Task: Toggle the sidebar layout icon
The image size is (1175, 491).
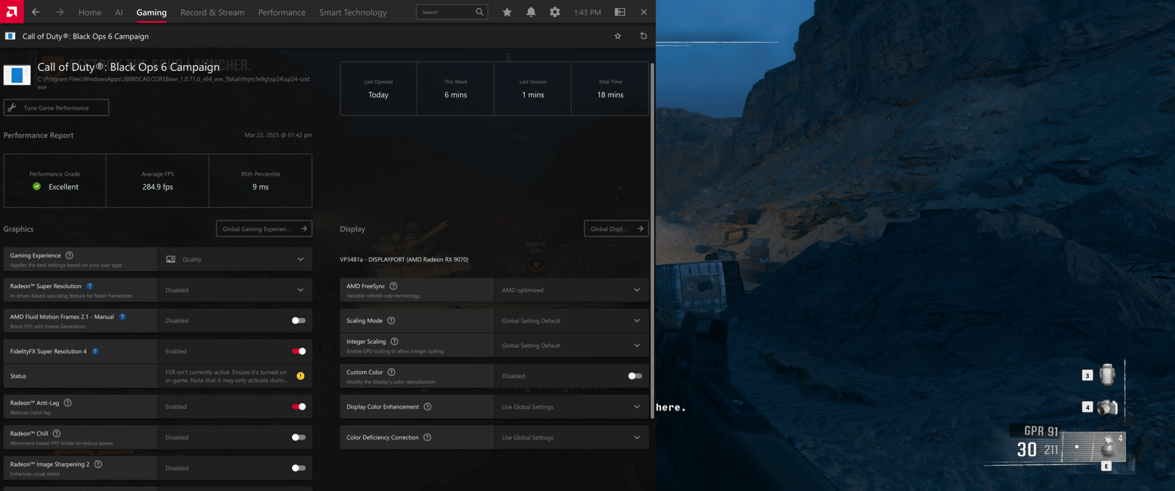Action: [x=620, y=12]
